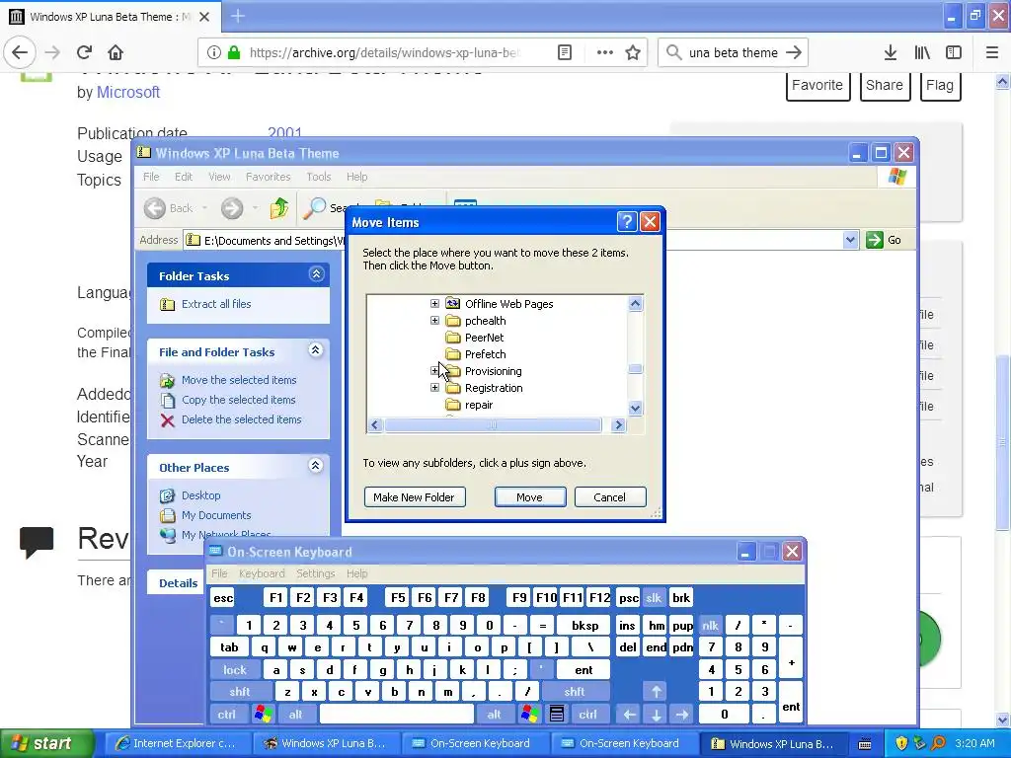The height and width of the screenshot is (758, 1011).
Task: Click Move the selected items
Action: pos(239,380)
